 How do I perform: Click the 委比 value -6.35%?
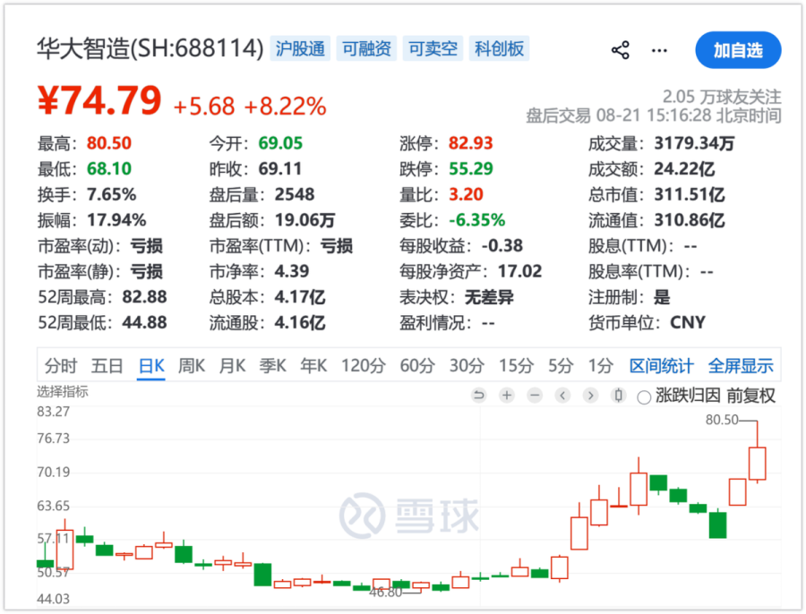click(x=477, y=220)
